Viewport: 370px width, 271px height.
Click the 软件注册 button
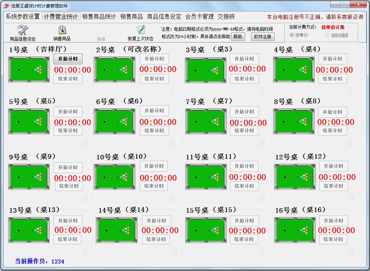click(x=262, y=36)
